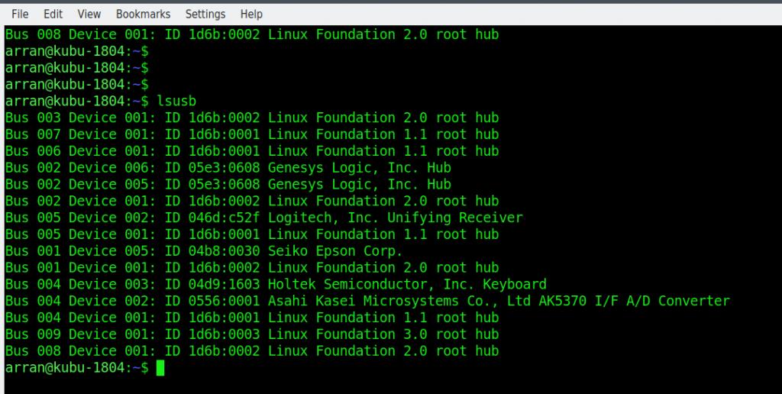This screenshot has height=394, width=782.
Task: Click the Bus 007 Device 001 line
Action: click(x=251, y=134)
